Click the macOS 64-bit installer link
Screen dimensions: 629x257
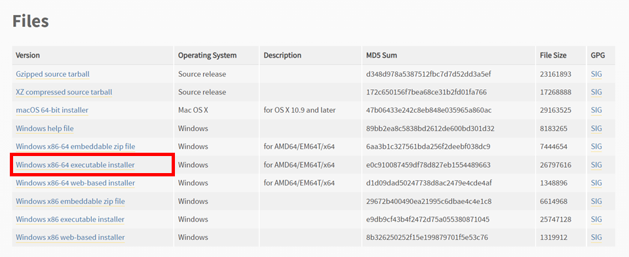(x=52, y=110)
